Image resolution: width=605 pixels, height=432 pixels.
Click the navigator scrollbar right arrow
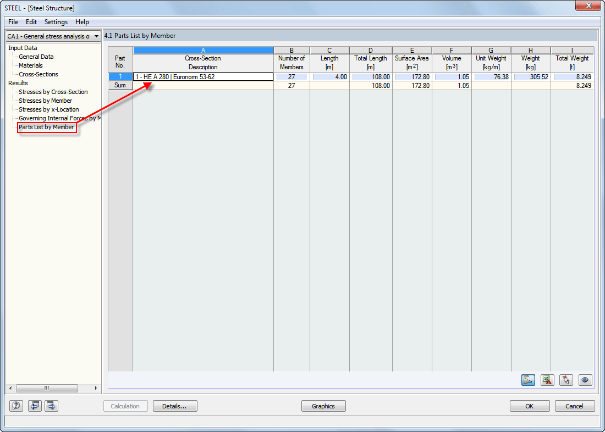96,388
